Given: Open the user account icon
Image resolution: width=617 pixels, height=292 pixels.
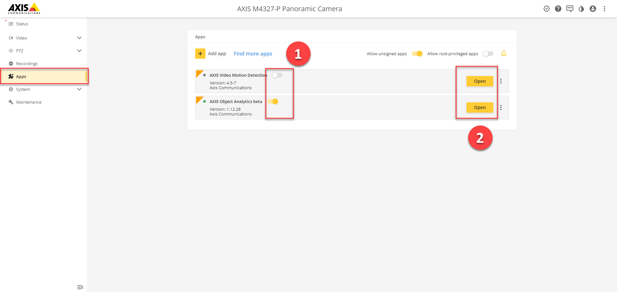Looking at the screenshot, I should [x=593, y=9].
